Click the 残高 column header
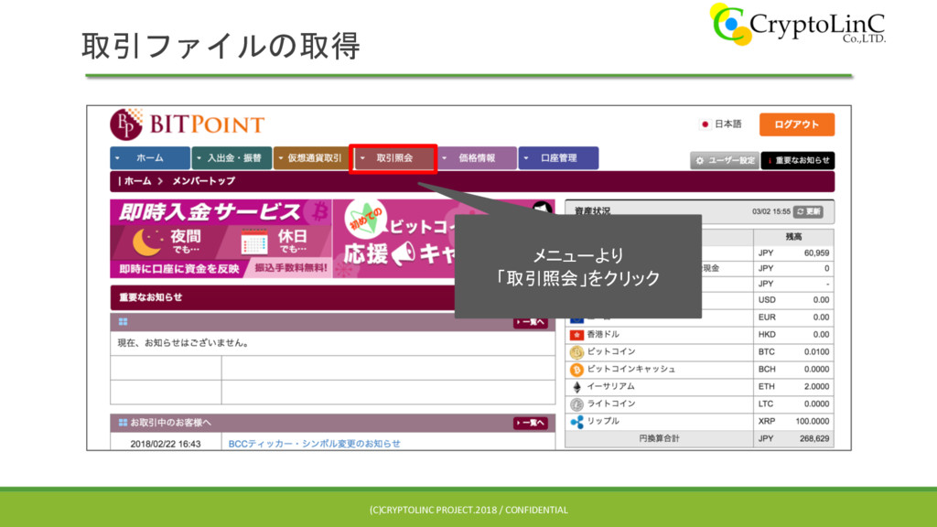Screen dimensions: 937x527 pos(793,237)
